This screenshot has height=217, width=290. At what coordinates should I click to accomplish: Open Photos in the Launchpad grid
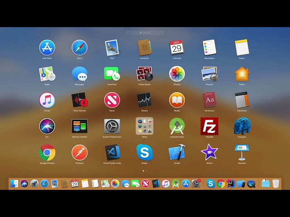pos(177,74)
